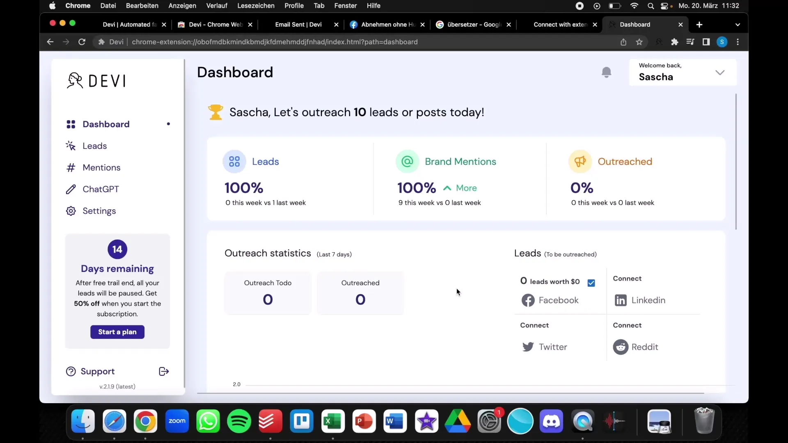The height and width of the screenshot is (443, 788).
Task: Open the Leads tab section
Action: (x=95, y=146)
